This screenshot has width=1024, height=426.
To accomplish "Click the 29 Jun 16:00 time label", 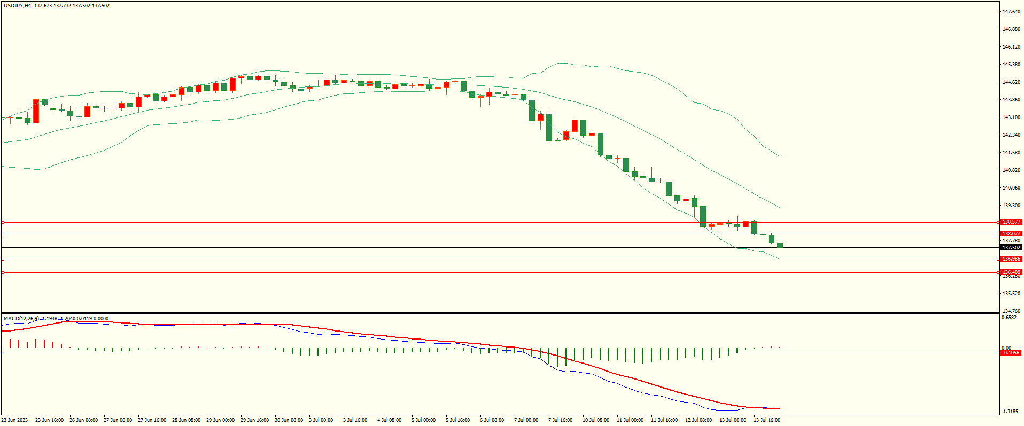I will [254, 420].
